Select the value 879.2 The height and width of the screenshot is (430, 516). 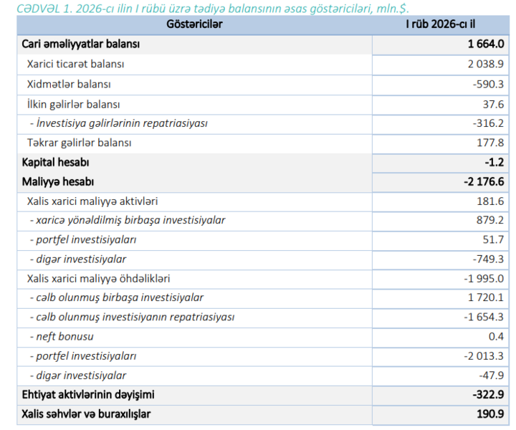[490, 220]
